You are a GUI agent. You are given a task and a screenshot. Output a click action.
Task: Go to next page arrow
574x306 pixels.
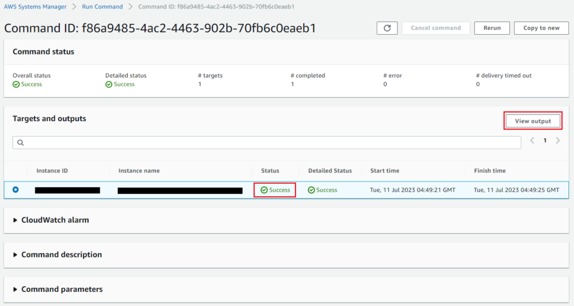(558, 141)
